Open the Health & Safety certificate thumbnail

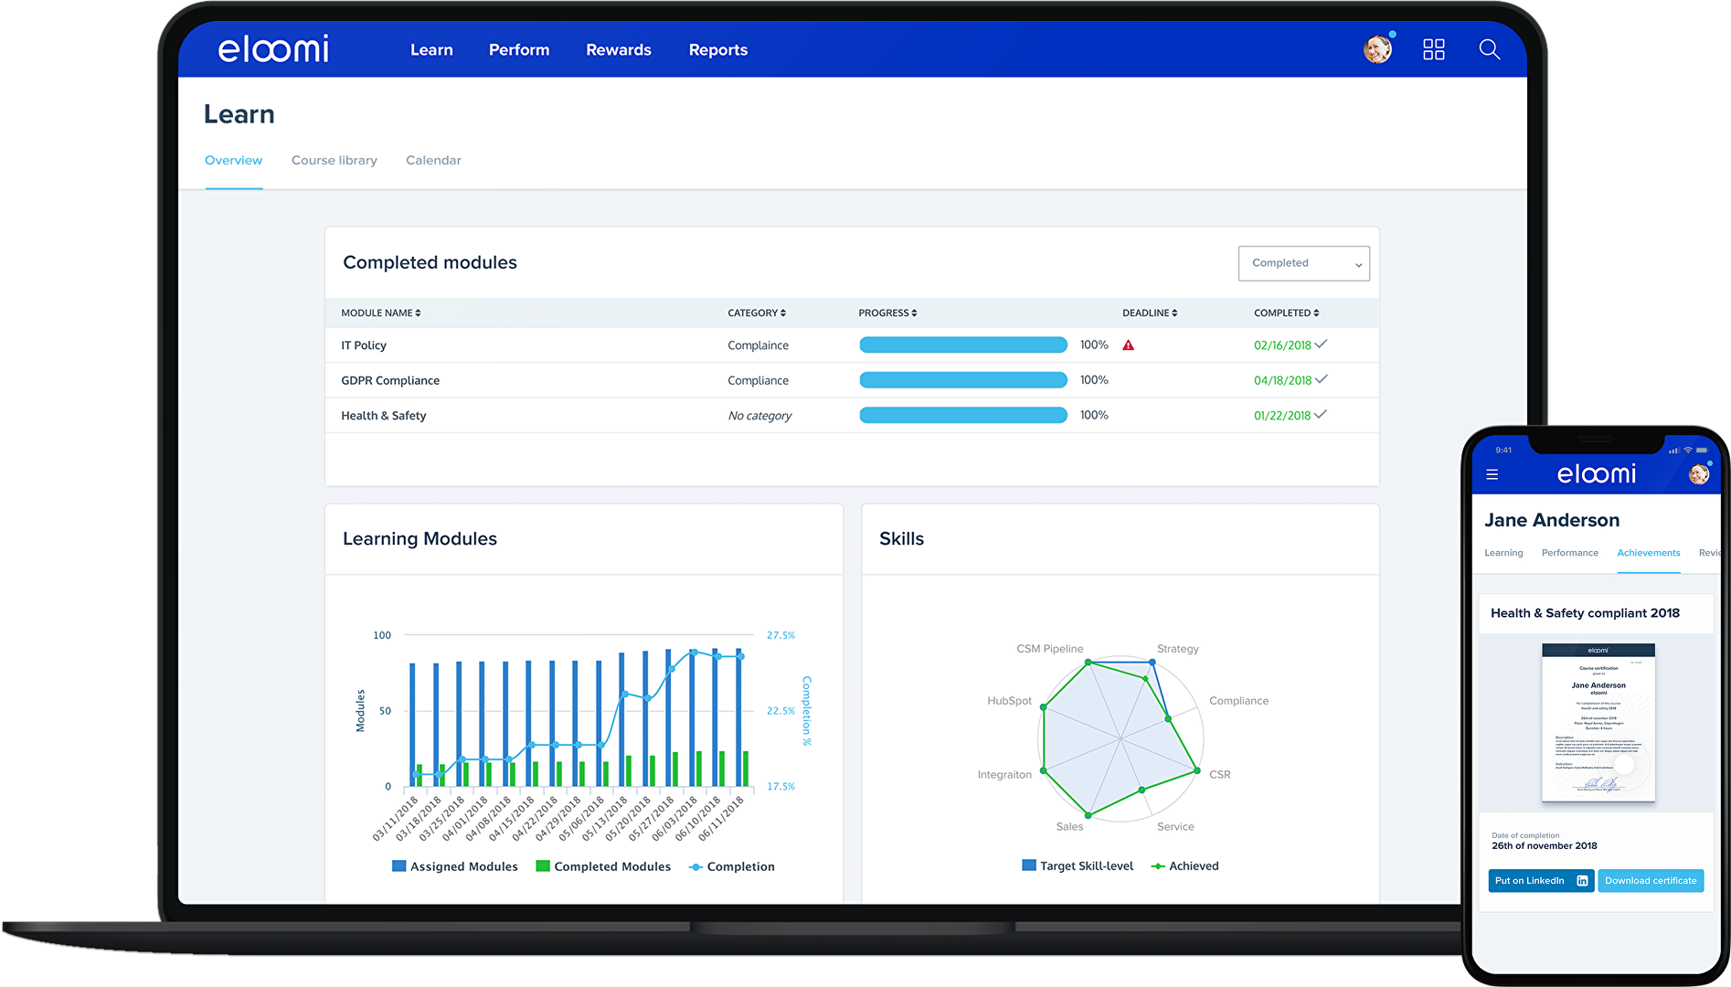click(x=1598, y=722)
